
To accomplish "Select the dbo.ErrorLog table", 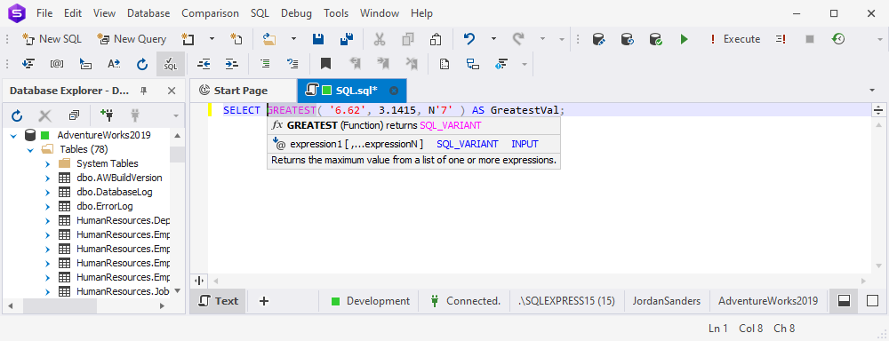I will click(x=105, y=206).
